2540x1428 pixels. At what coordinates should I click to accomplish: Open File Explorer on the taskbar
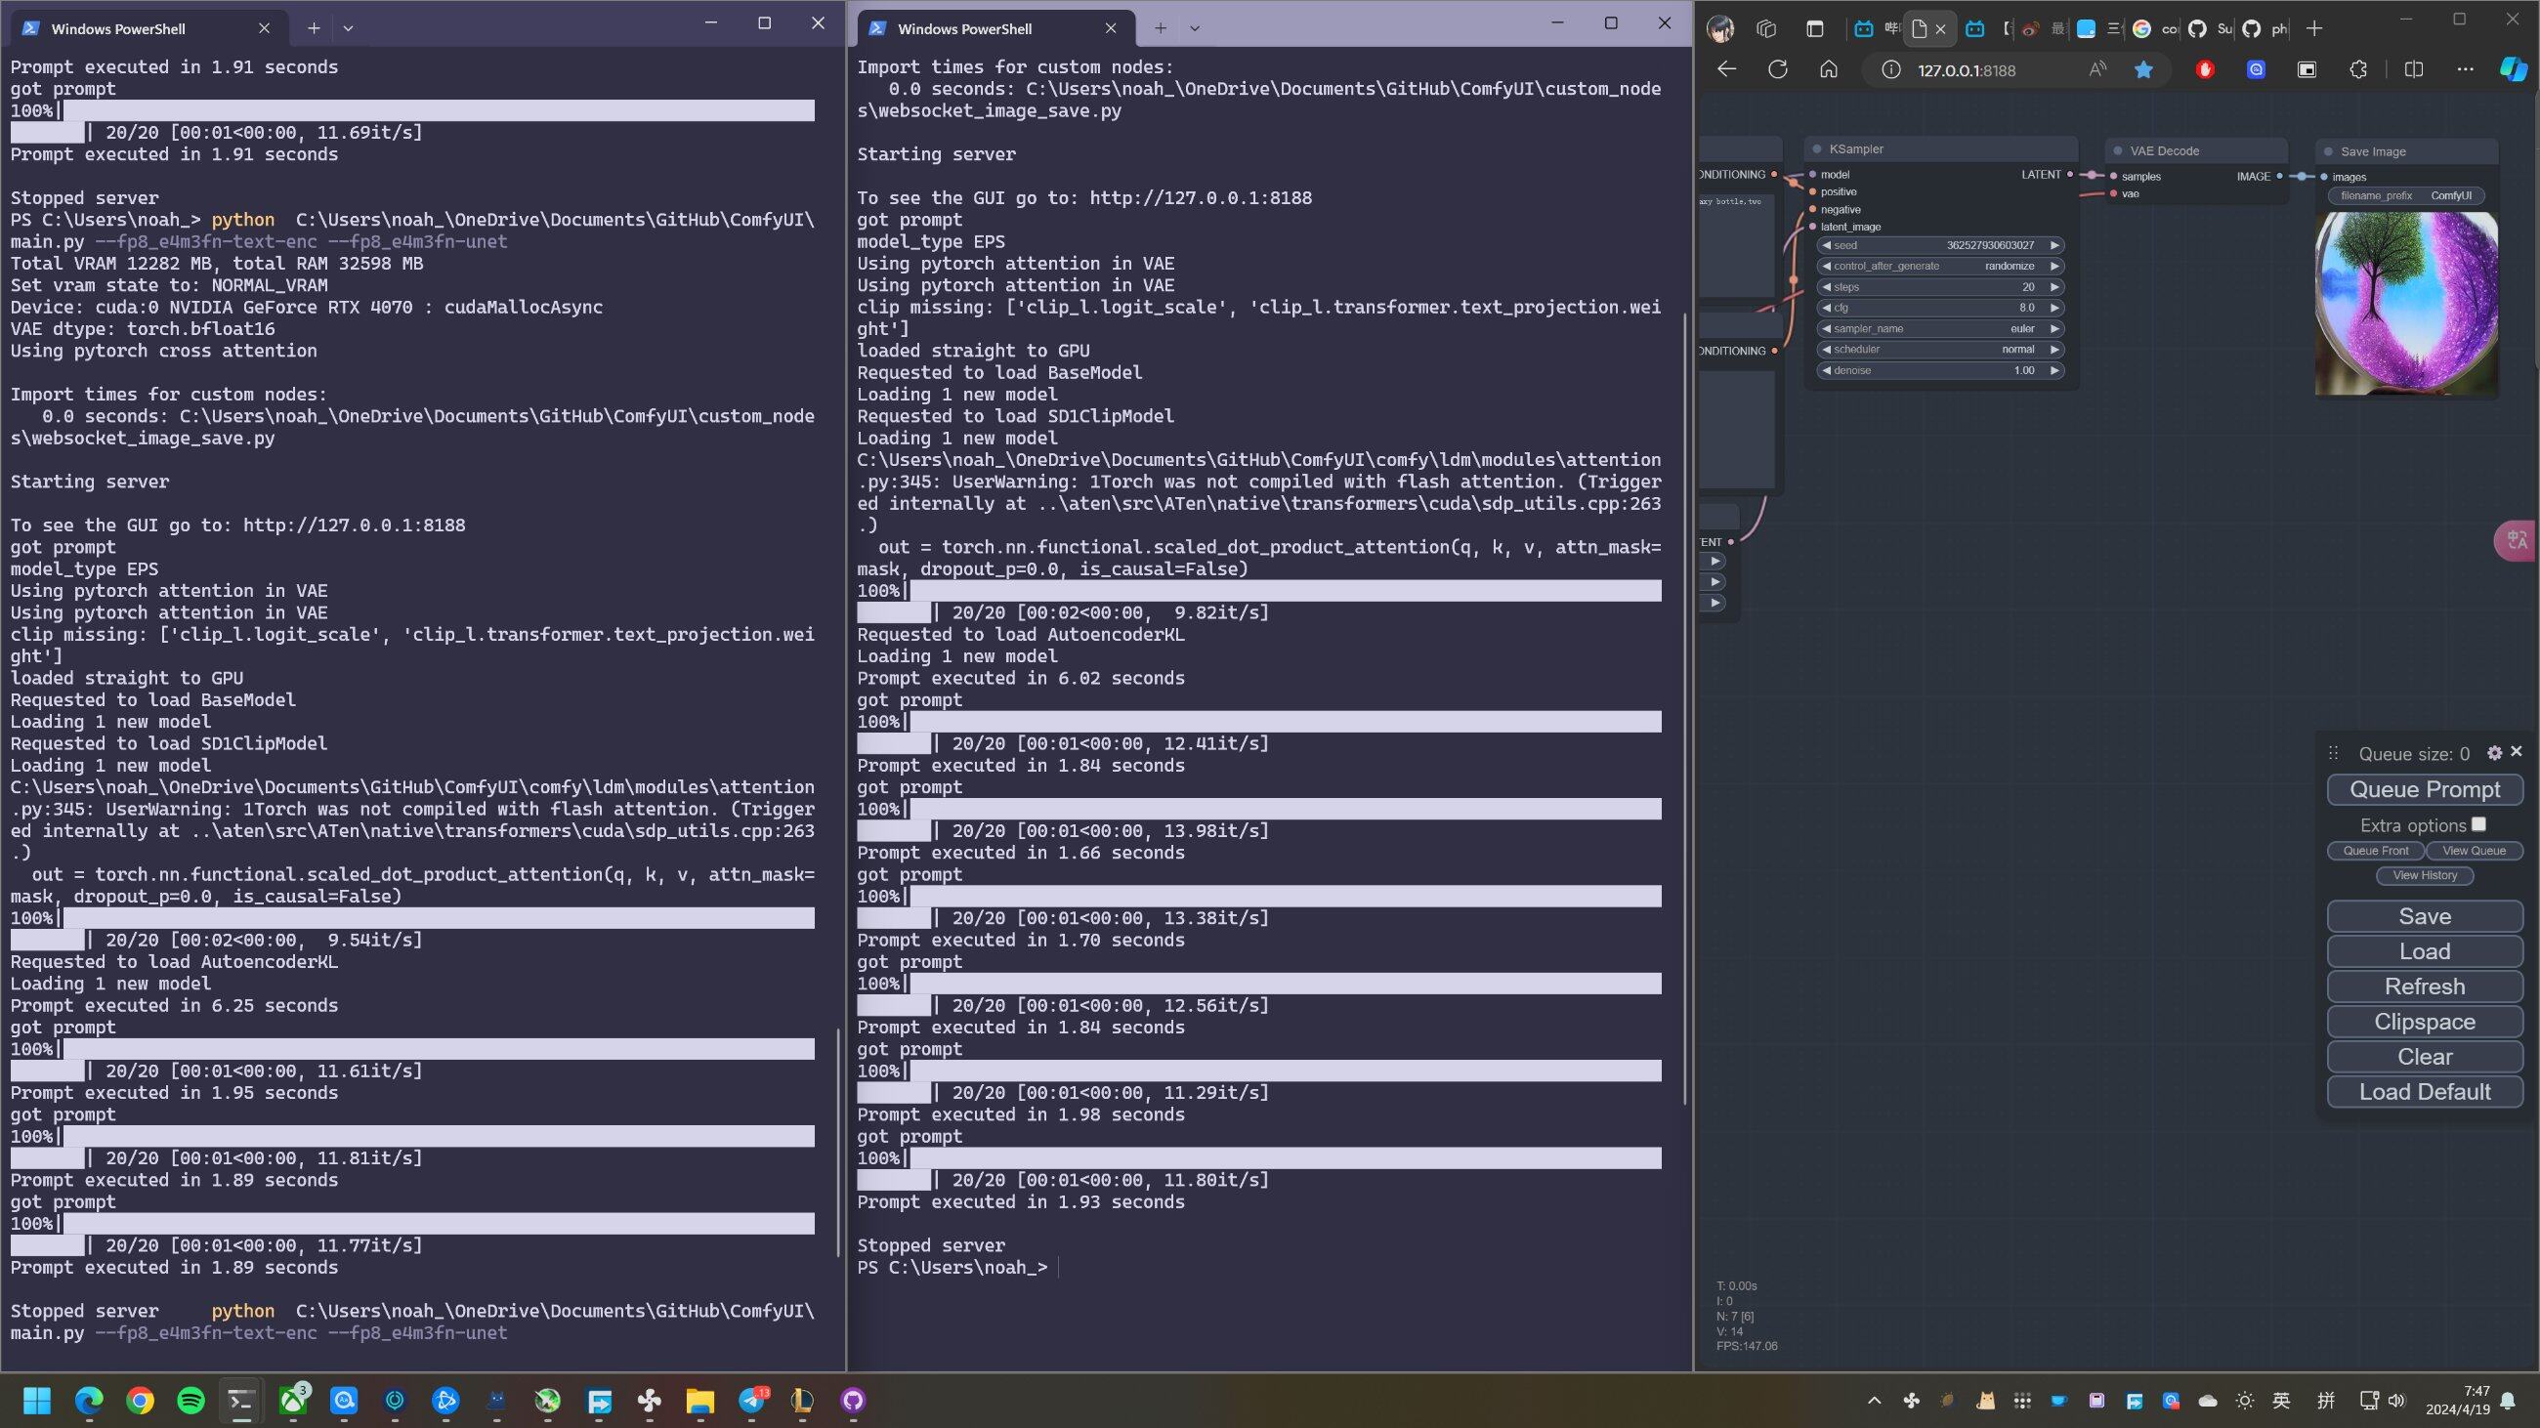(700, 1401)
